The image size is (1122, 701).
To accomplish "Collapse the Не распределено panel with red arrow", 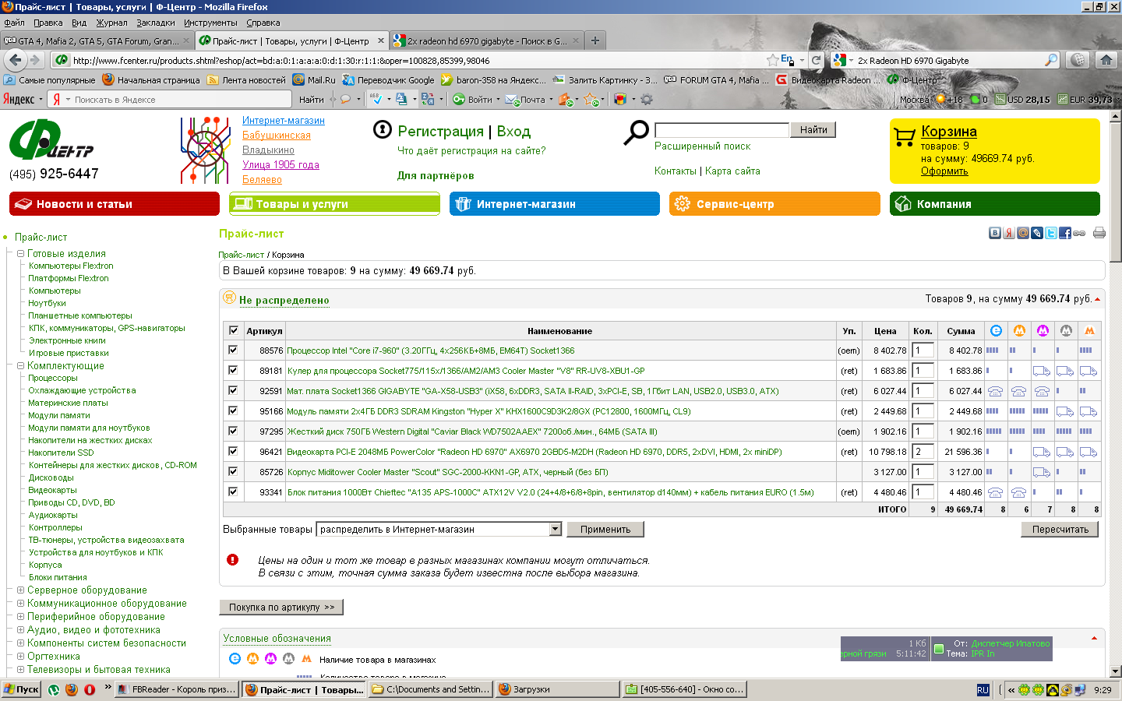I will tap(1097, 299).
